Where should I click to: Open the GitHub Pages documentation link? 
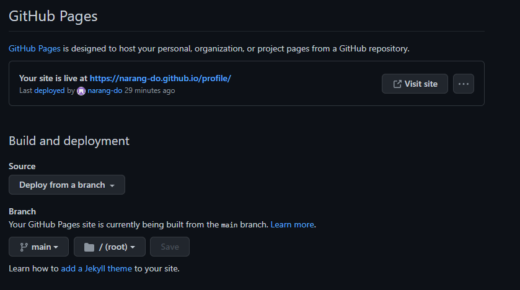[35, 49]
